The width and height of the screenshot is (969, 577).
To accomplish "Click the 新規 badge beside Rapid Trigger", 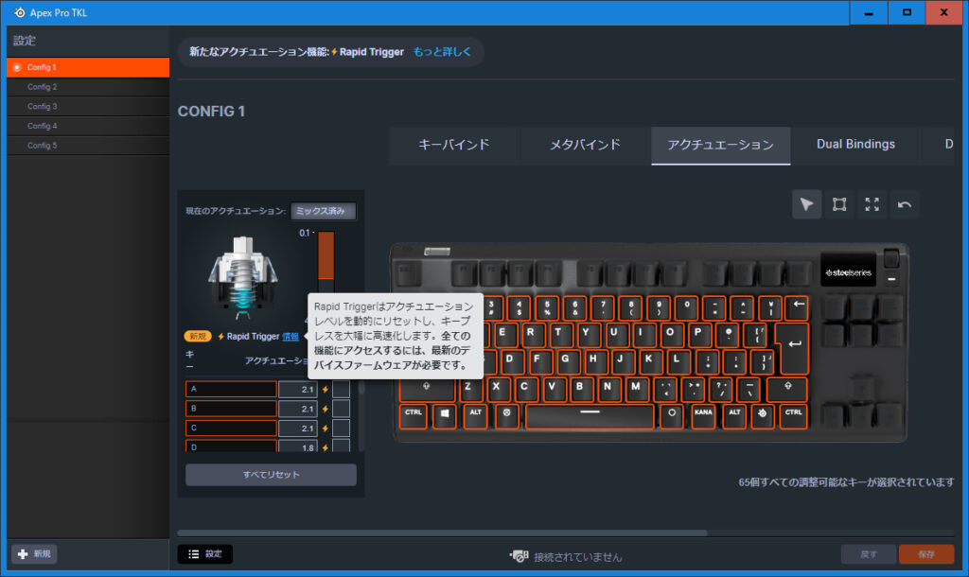I will coord(198,337).
